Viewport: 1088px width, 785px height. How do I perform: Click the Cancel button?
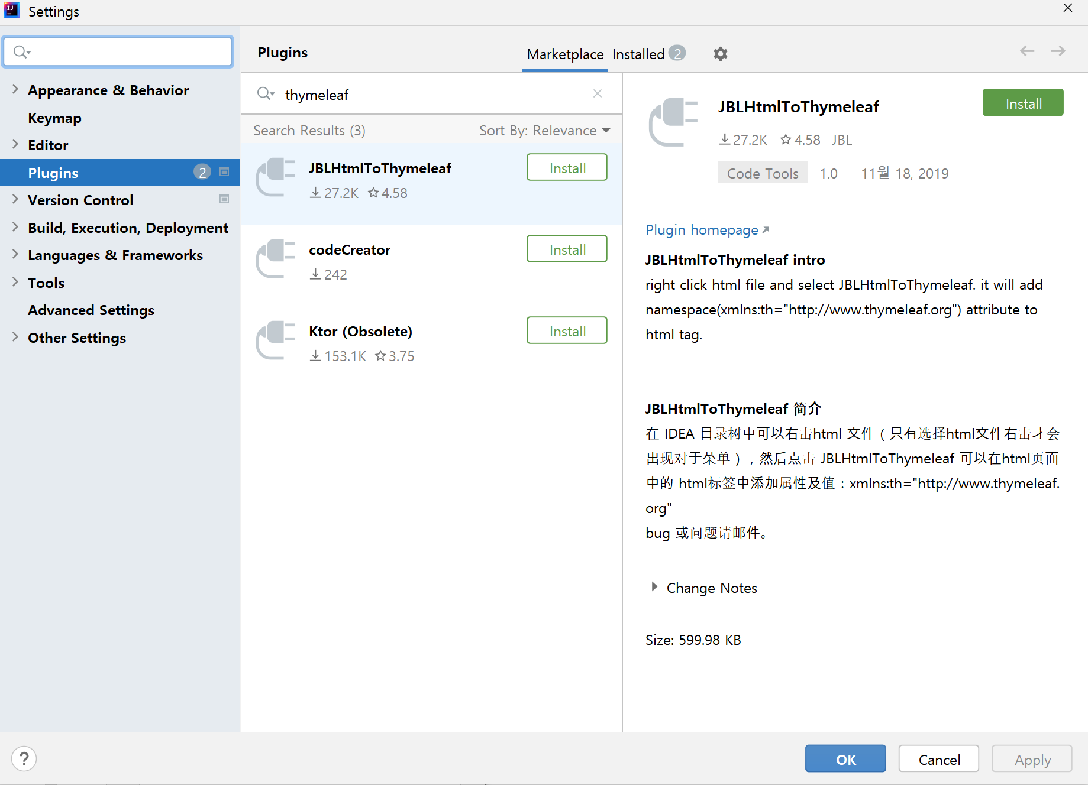tap(939, 759)
